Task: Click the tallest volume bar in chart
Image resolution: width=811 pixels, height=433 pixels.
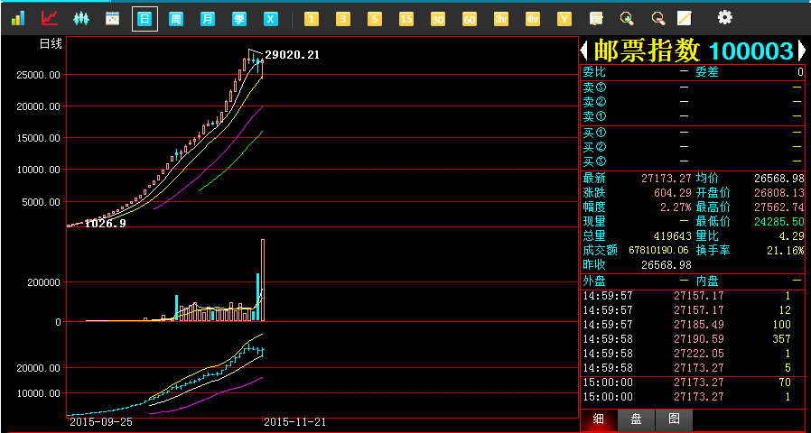Action: tap(263, 280)
